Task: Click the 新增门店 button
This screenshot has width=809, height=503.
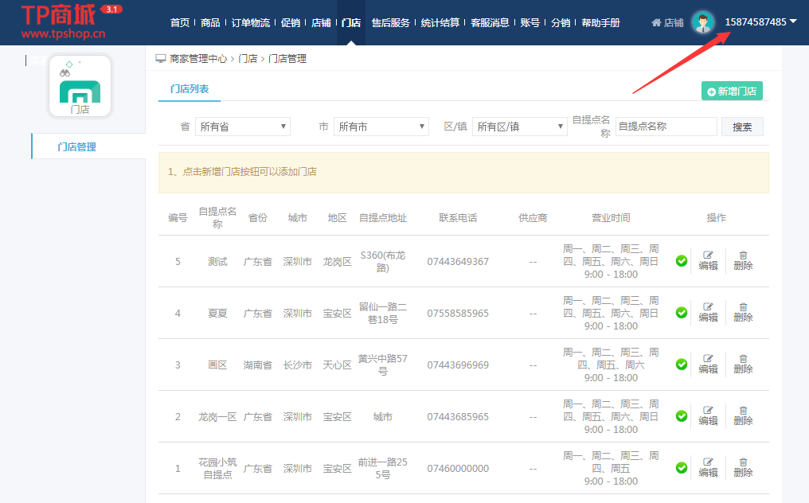Action: click(x=732, y=92)
